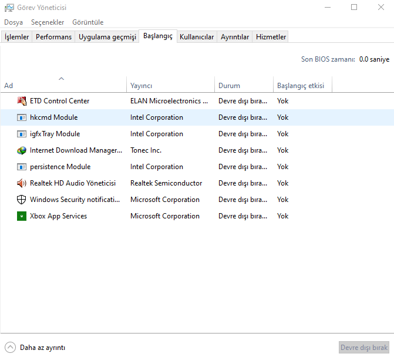Click Microsoft Corporation in the Windows Security row
This screenshot has height=357, width=394.
click(x=165, y=200)
